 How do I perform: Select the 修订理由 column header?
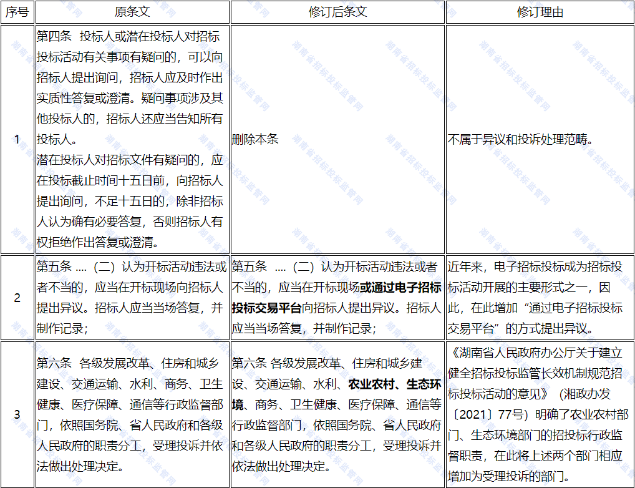coord(540,12)
